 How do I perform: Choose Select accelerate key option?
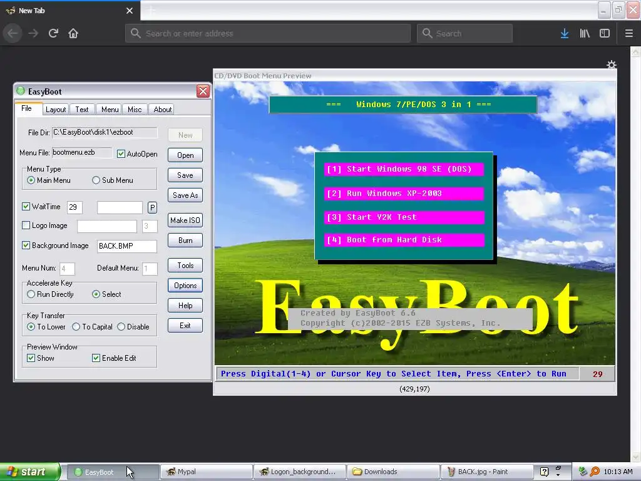[x=96, y=294]
